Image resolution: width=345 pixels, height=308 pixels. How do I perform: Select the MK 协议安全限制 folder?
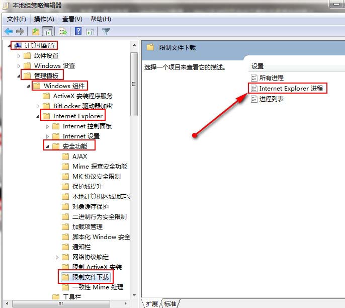(97, 177)
